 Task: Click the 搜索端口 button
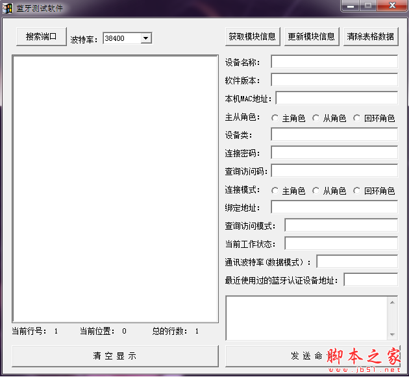41,36
